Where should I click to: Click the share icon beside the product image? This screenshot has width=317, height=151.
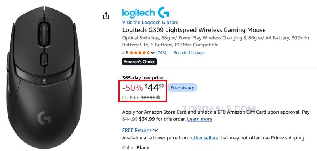106,15
